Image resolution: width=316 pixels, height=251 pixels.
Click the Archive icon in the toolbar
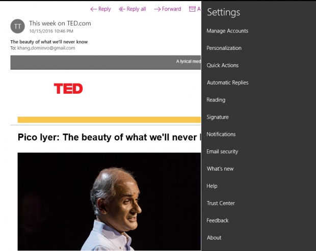coord(192,9)
